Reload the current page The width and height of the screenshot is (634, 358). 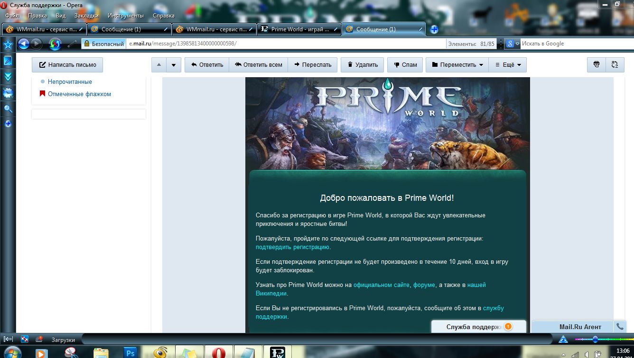(x=55, y=44)
